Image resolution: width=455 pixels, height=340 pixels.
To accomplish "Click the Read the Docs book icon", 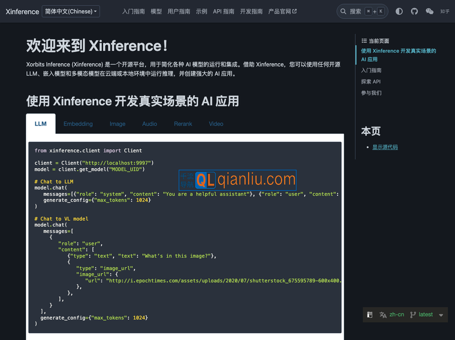I will (370, 314).
